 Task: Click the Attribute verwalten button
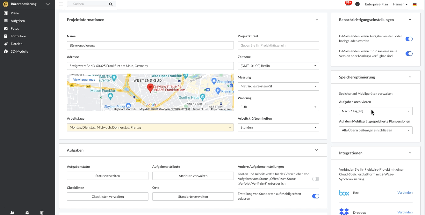click(x=193, y=176)
